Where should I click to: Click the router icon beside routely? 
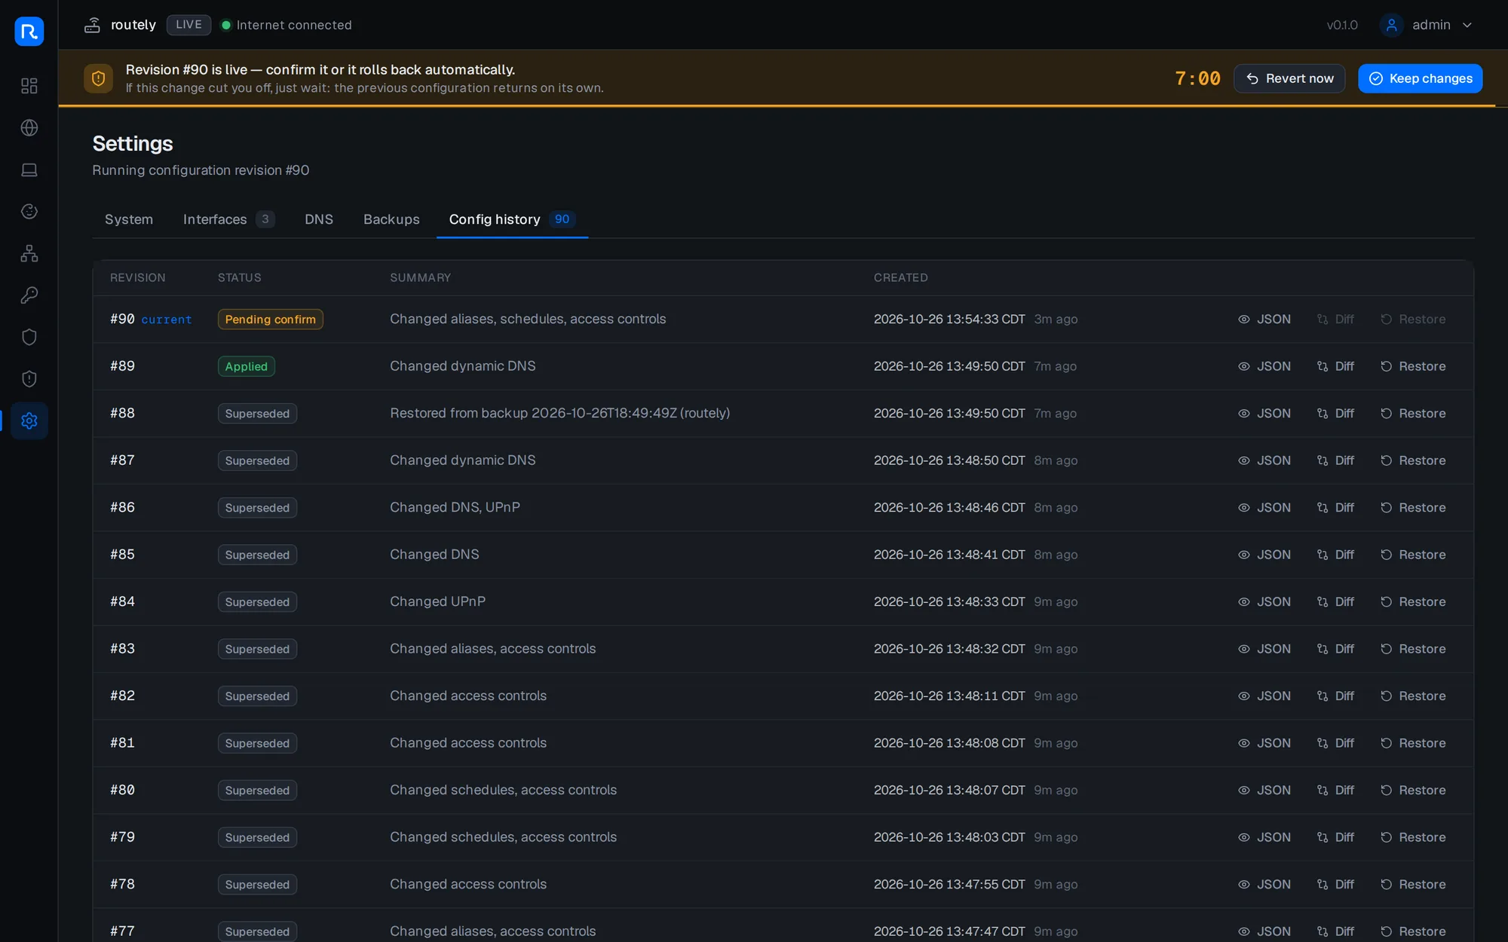(92, 25)
